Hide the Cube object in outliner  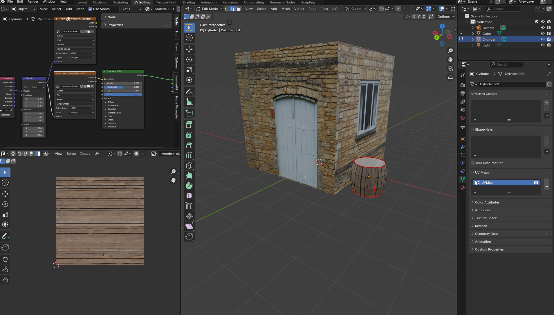point(542,33)
